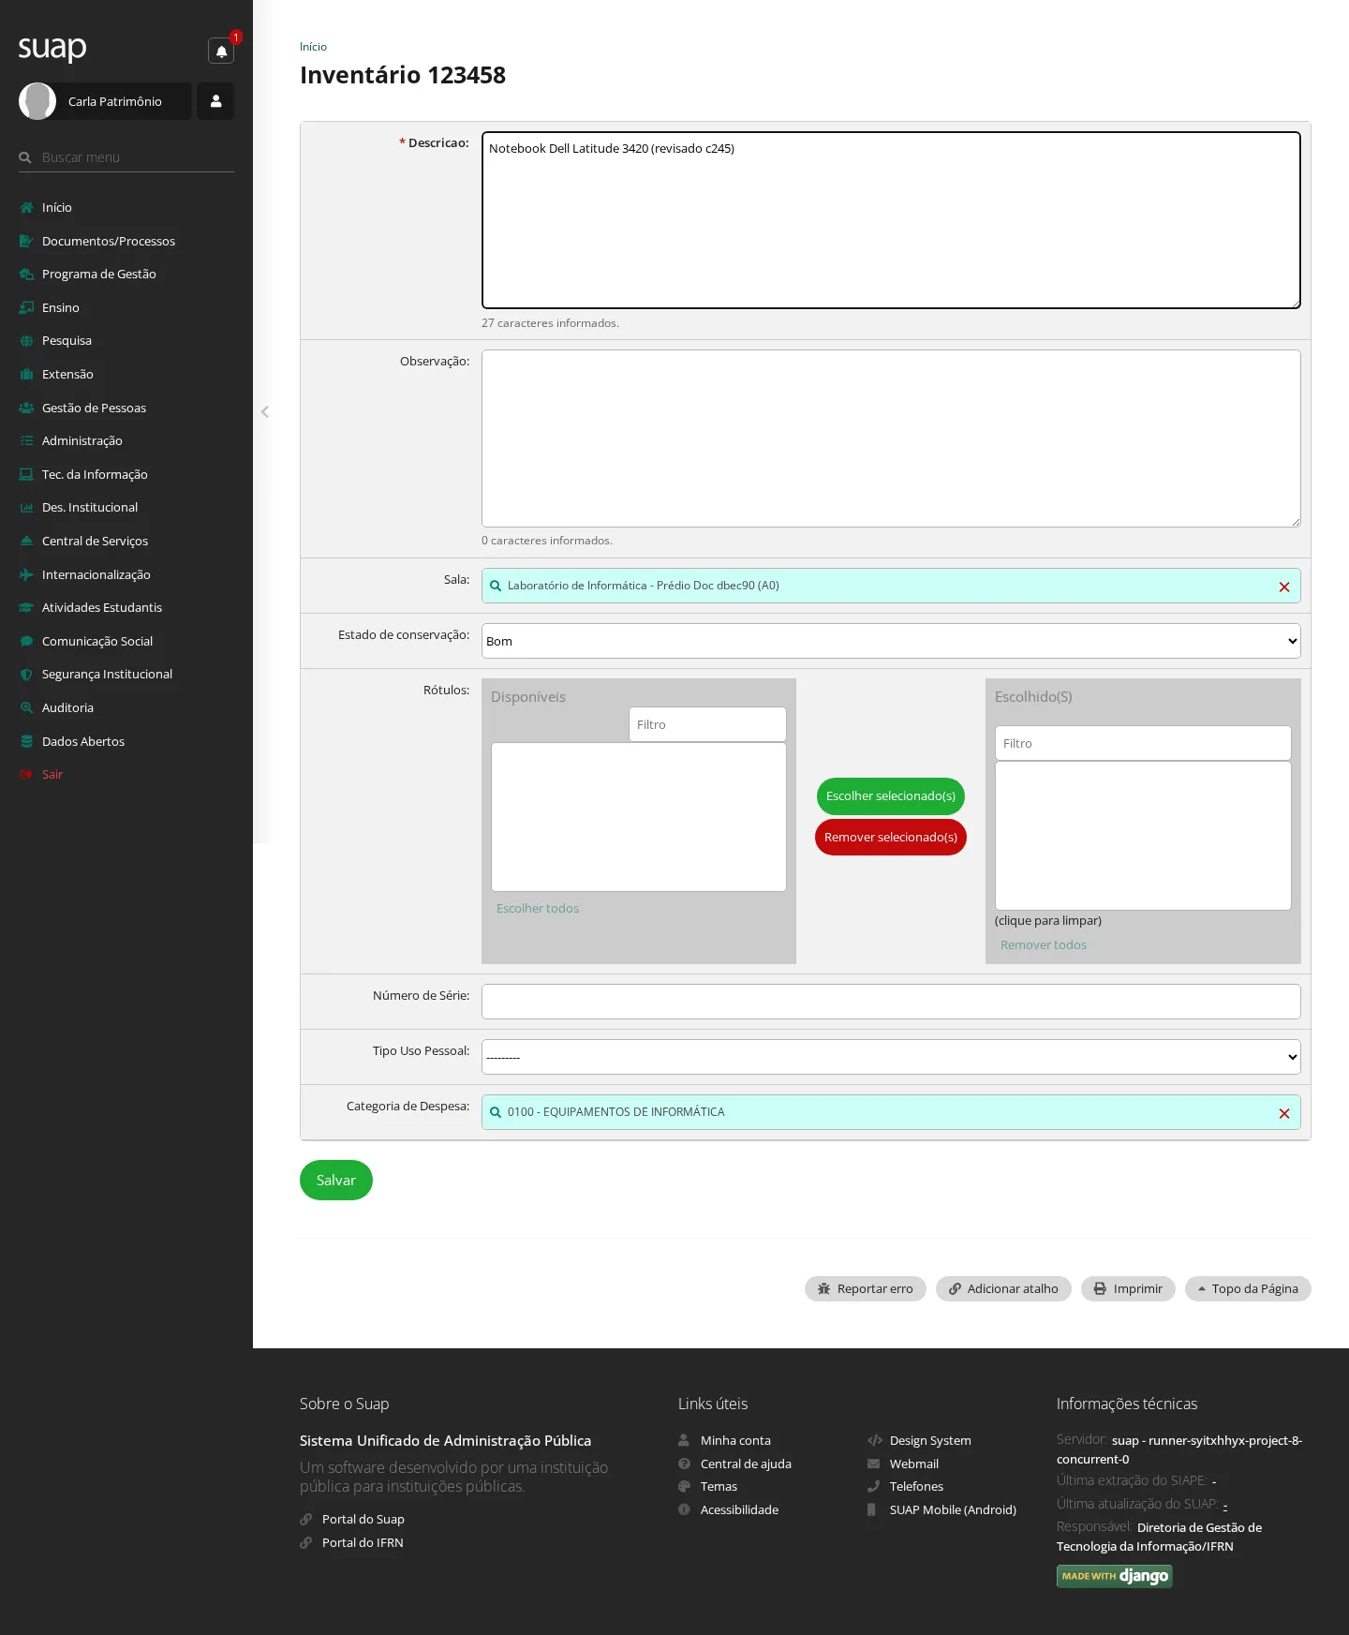Click the Internacionalização plane icon
1349x1635 pixels.
[x=26, y=574]
